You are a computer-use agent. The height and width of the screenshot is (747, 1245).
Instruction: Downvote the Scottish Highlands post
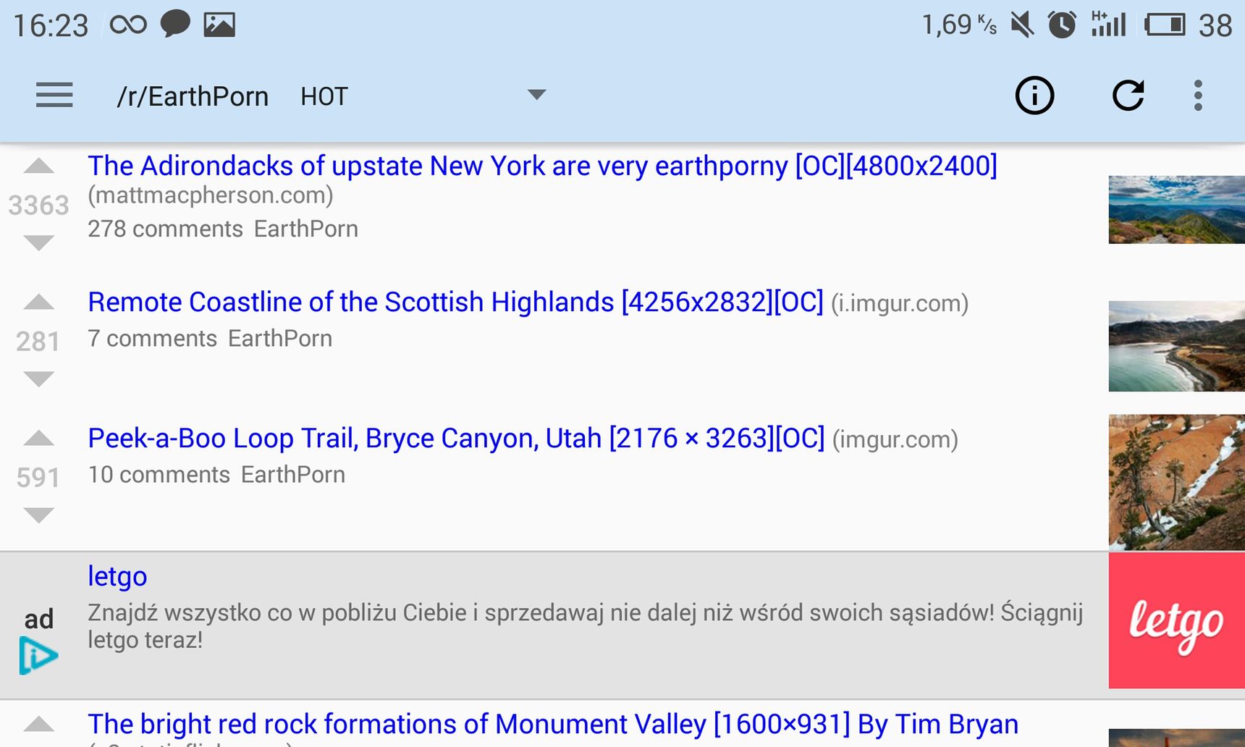39,379
